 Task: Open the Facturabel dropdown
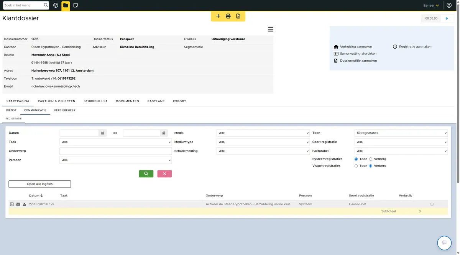(x=401, y=151)
